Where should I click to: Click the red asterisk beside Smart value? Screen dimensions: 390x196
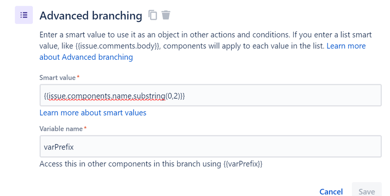78,77
